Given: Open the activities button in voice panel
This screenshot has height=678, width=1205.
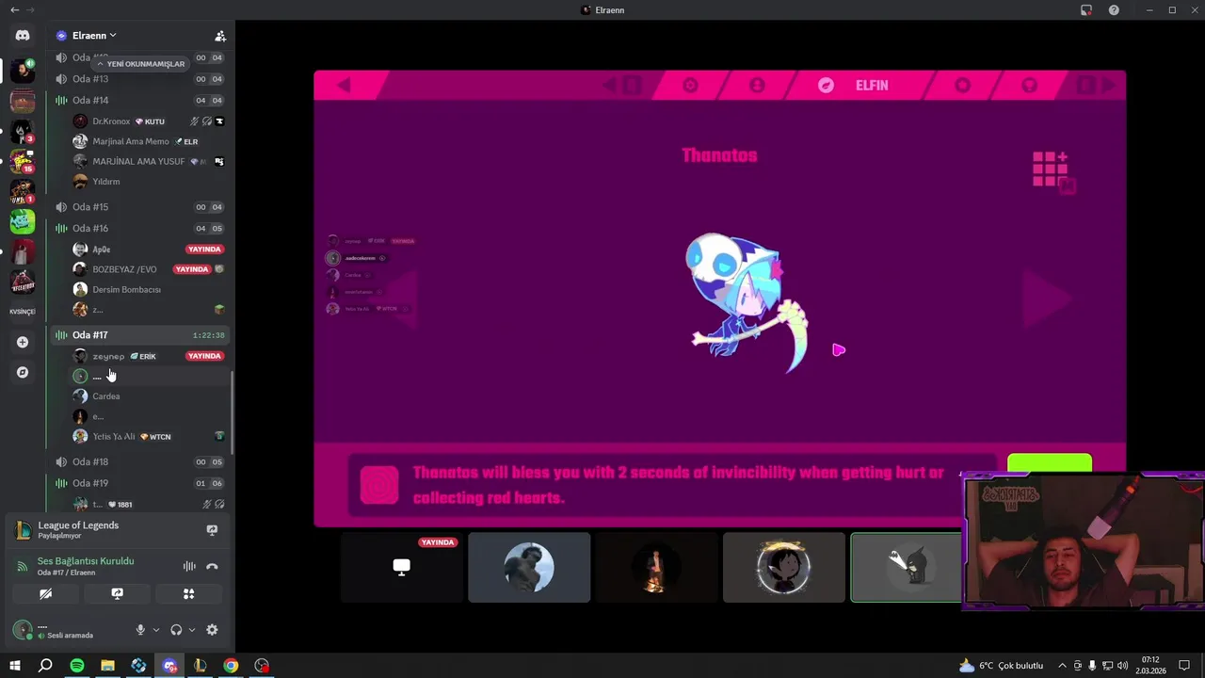Looking at the screenshot, I should click(x=189, y=594).
